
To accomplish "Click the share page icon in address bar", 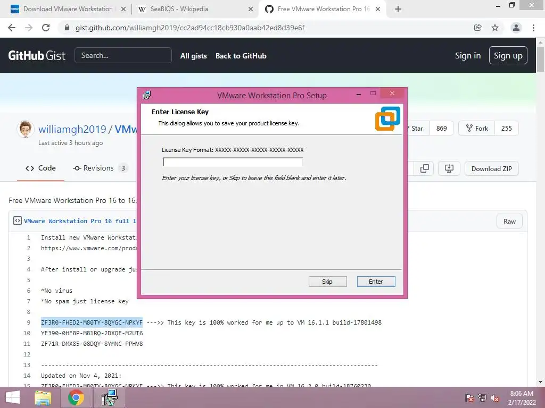I will 478,28.
